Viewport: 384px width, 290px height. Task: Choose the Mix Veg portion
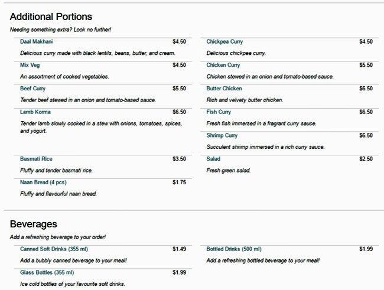pyautogui.click(x=30, y=66)
